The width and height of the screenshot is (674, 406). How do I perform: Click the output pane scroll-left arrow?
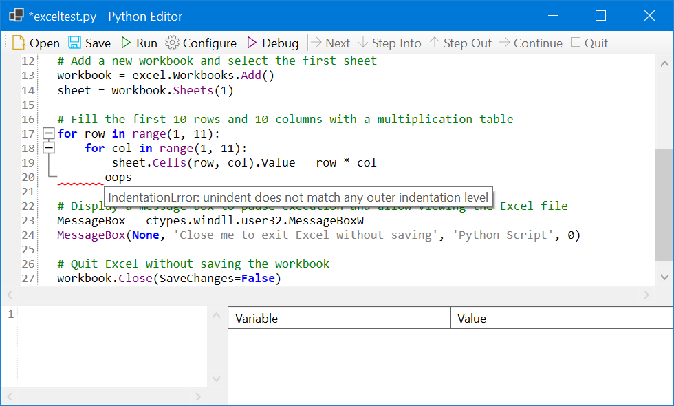pyautogui.click(x=10, y=396)
